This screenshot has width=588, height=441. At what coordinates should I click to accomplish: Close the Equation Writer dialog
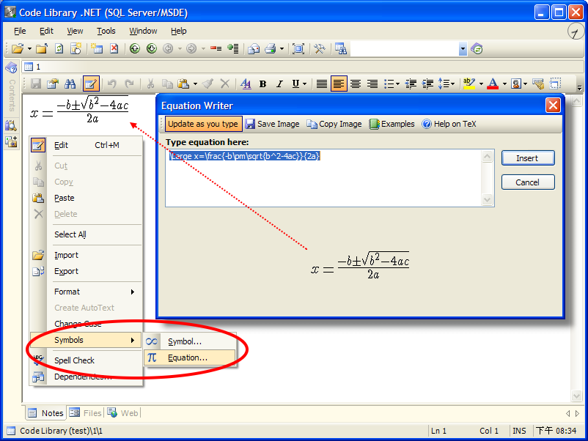[x=553, y=105]
